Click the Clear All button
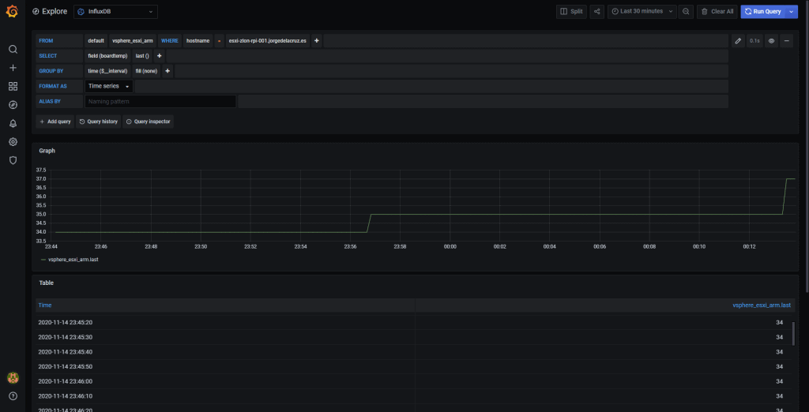809x412 pixels. click(x=717, y=11)
